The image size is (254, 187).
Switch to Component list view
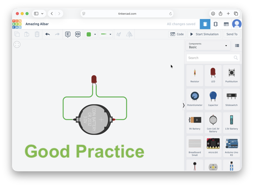[226, 24]
